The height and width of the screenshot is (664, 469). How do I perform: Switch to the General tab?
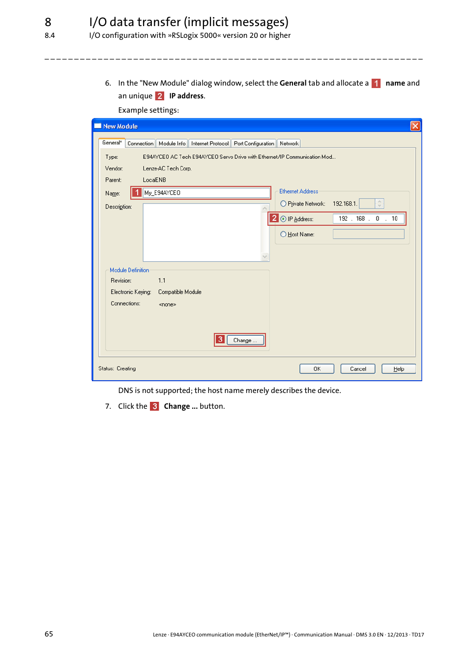pyautogui.click(x=112, y=143)
